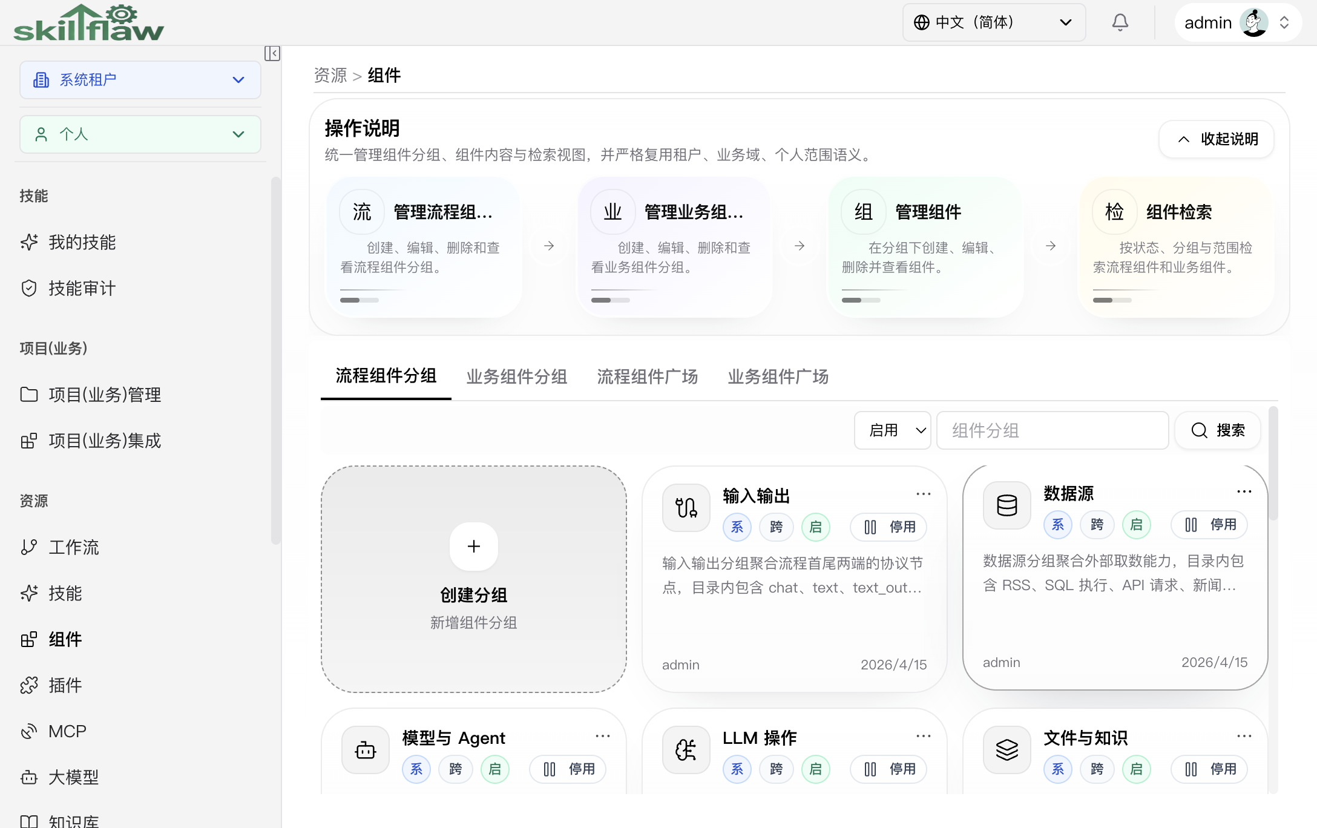
Task: Click the 检 step icon
Action: (x=1115, y=212)
